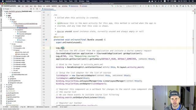The height and width of the screenshot is (110, 196).
Task: Open the Database Inspector tool window
Action: [43, 107]
